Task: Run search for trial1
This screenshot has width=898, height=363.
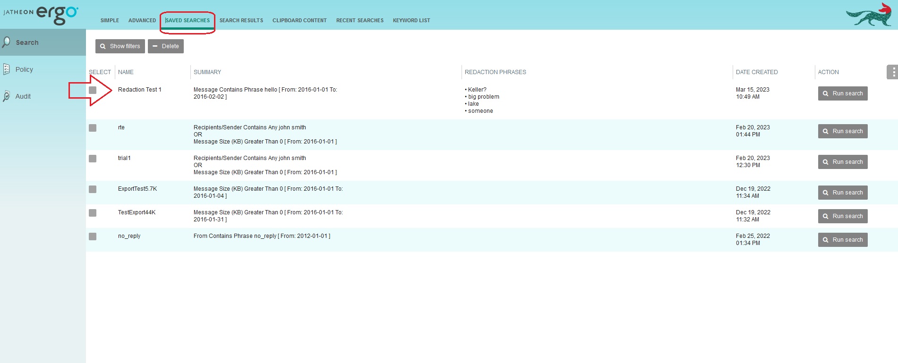Action: [843, 162]
